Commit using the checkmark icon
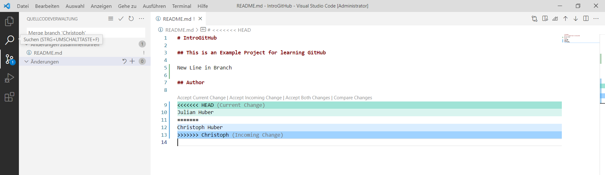Viewport: 605px width, 175px height. click(x=121, y=19)
